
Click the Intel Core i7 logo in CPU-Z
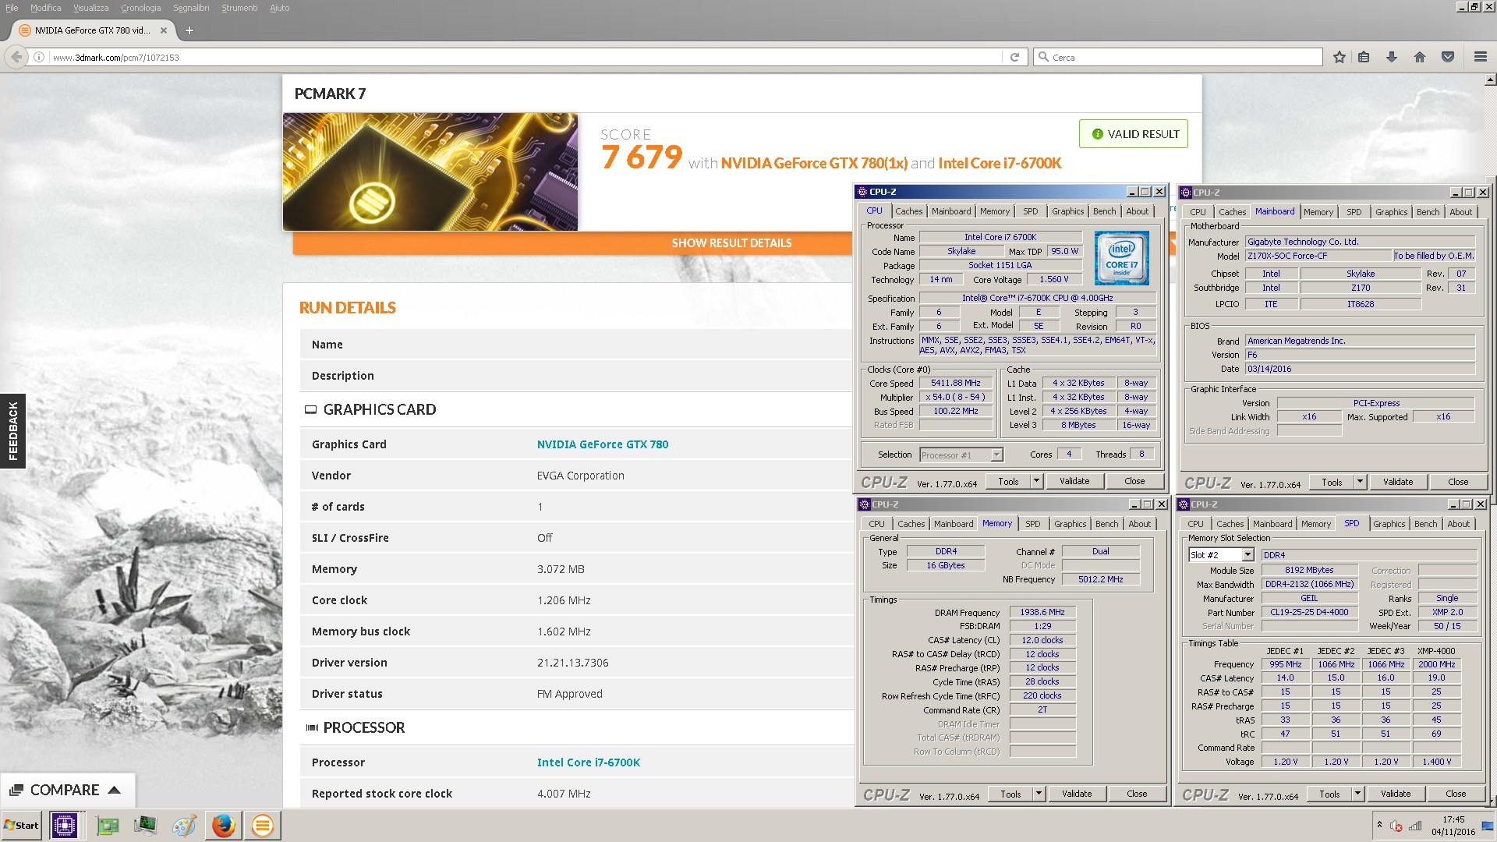[x=1121, y=258]
